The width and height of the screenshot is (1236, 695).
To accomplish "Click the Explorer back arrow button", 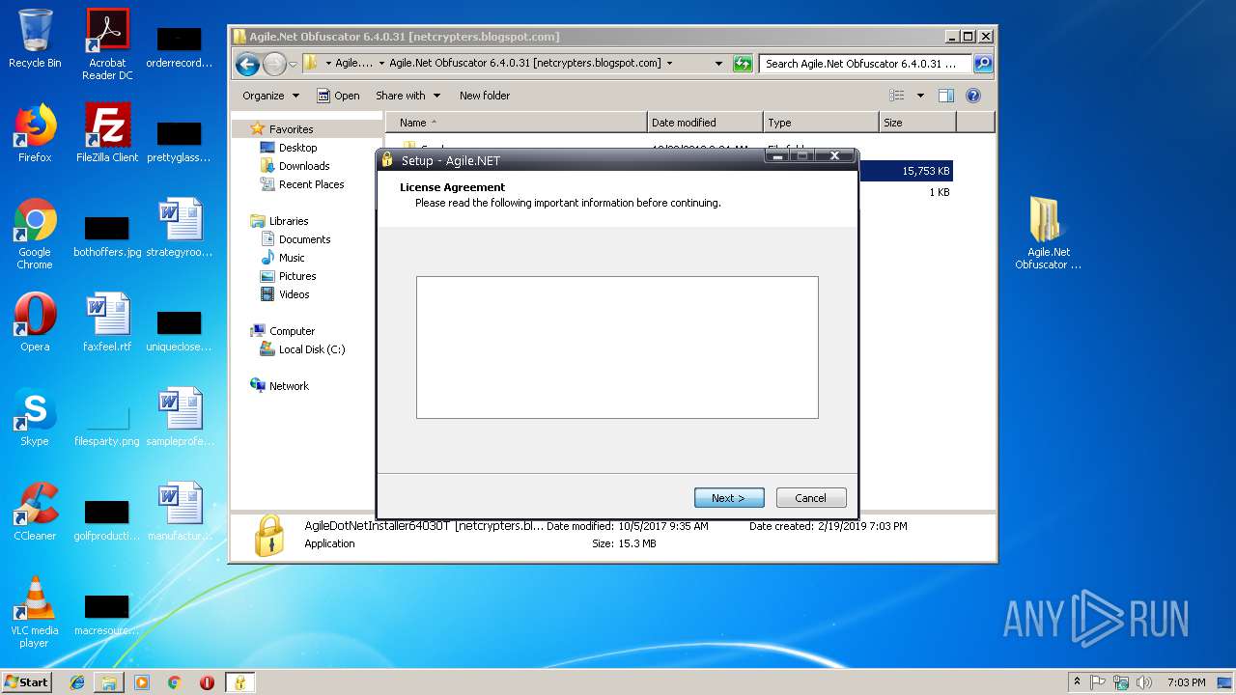I will tap(248, 64).
